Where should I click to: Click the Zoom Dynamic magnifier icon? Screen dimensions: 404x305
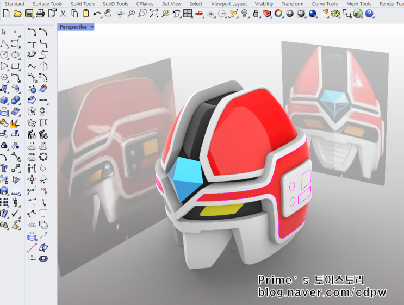tap(131, 14)
